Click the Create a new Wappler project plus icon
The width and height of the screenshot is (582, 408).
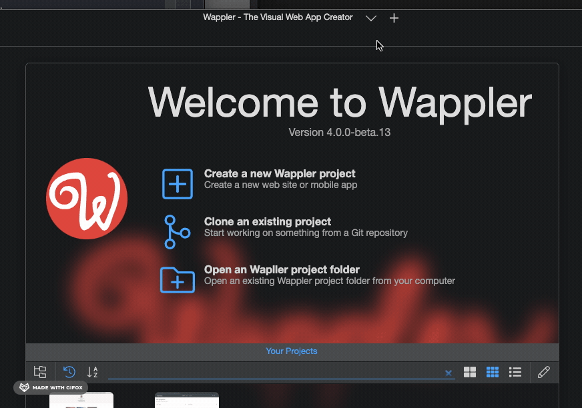tap(177, 183)
